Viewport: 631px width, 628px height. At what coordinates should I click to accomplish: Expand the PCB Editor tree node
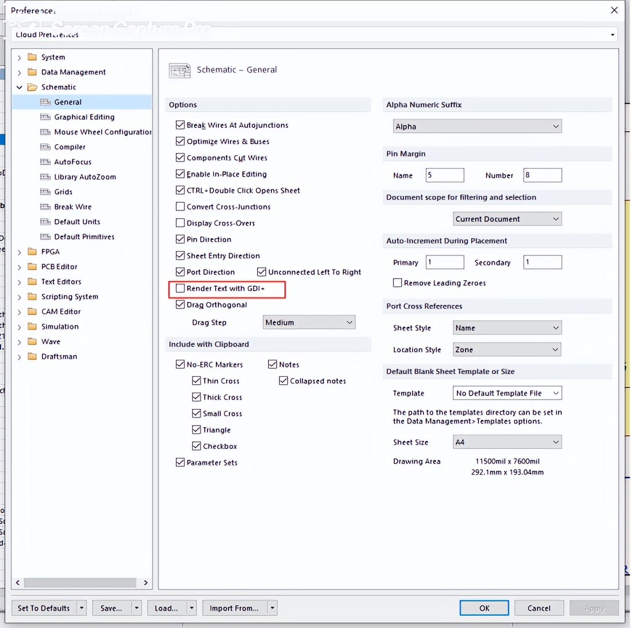[19, 267]
